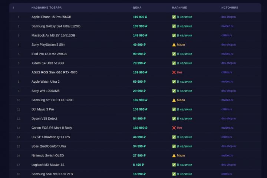Image resolution: width=267 pixels, height=178 pixels.
Task: Select the product name Xiaomi 14 Ultra 512GB
Action: [x=48, y=63]
